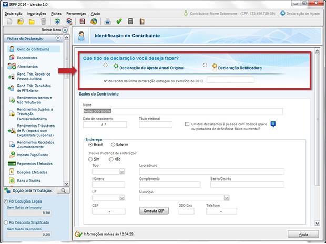This screenshot has width=326, height=244.
Task: Click the Rend. Trib. Receb. de Pessoa Jurídica icon
Action: pyautogui.click(x=12, y=77)
